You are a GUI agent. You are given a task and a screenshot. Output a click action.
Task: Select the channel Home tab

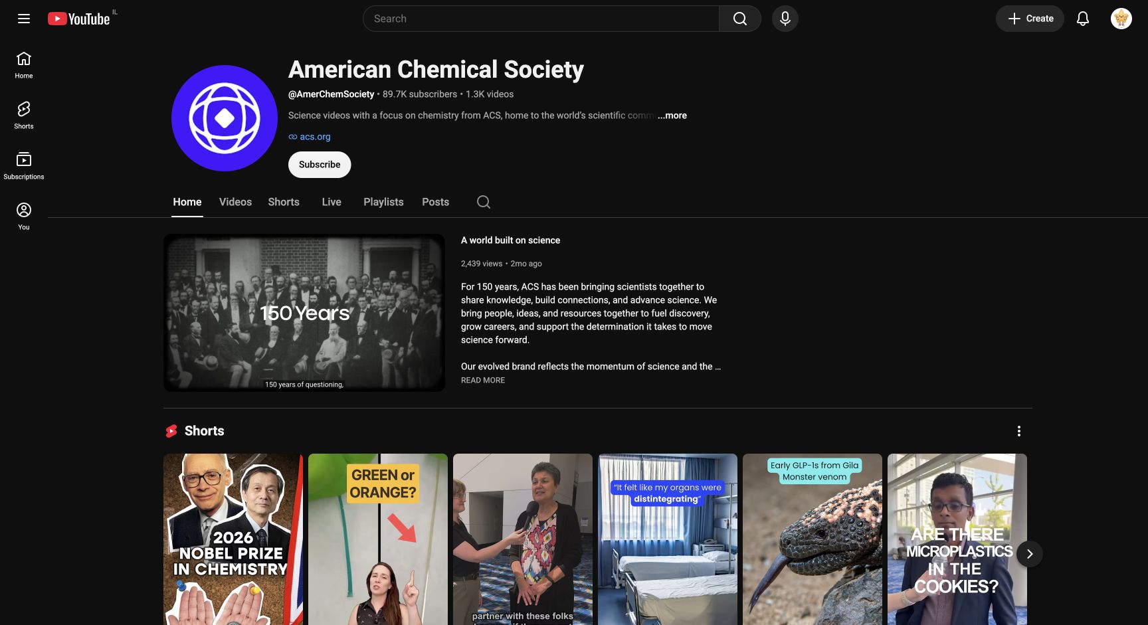point(187,202)
